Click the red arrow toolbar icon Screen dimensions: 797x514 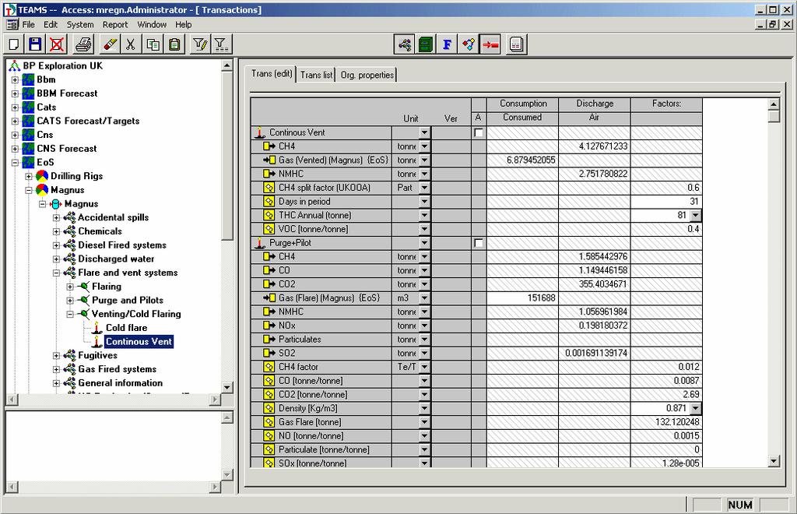490,44
